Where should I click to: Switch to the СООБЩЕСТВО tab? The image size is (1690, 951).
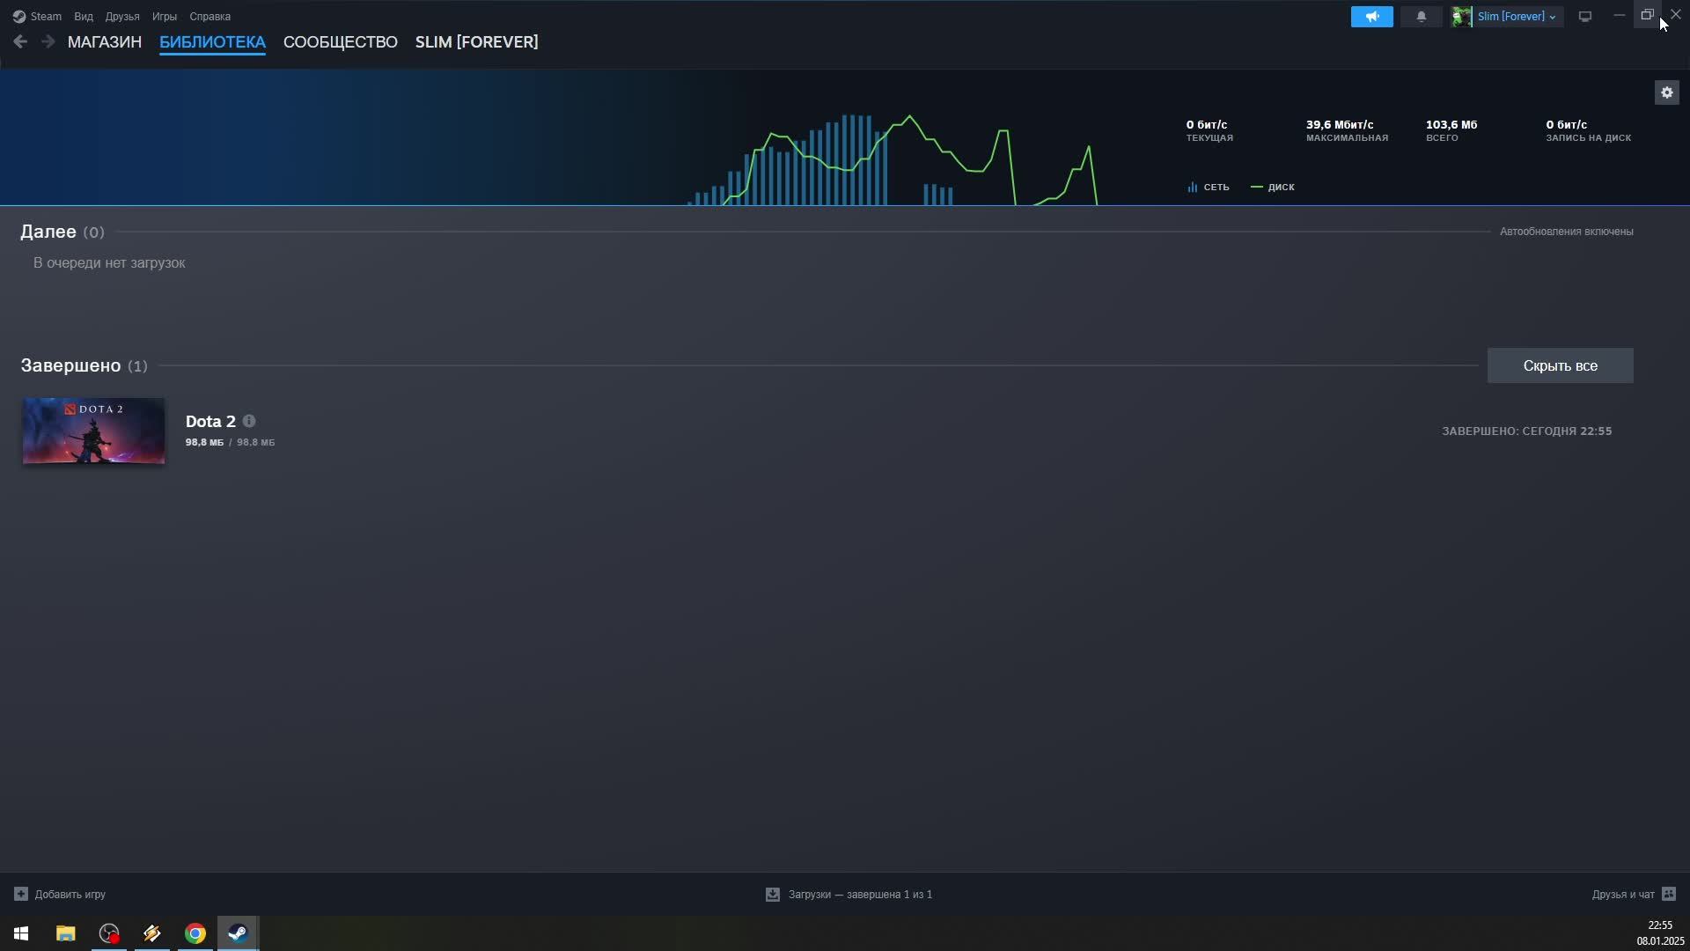pos(340,42)
